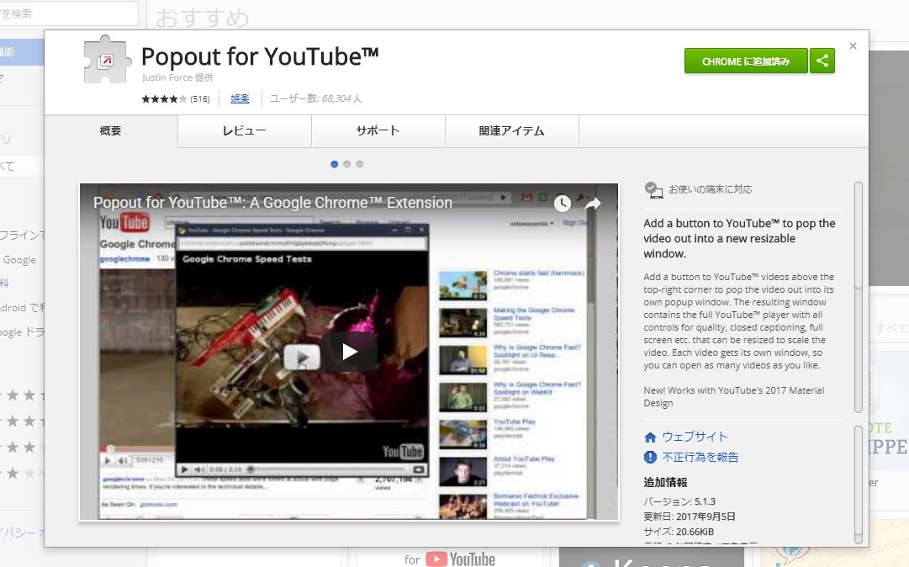Click the exclamation icon beside 不正行為を報告
This screenshot has width=909, height=567.
tap(651, 458)
